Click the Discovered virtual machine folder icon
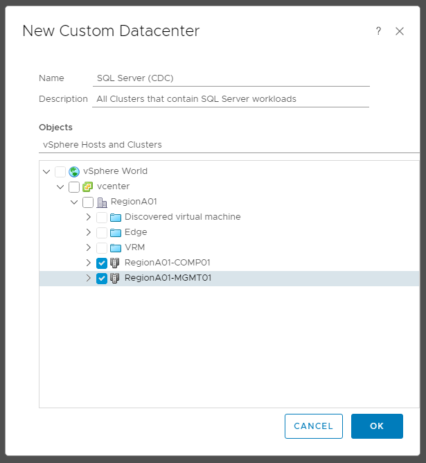 coord(116,218)
